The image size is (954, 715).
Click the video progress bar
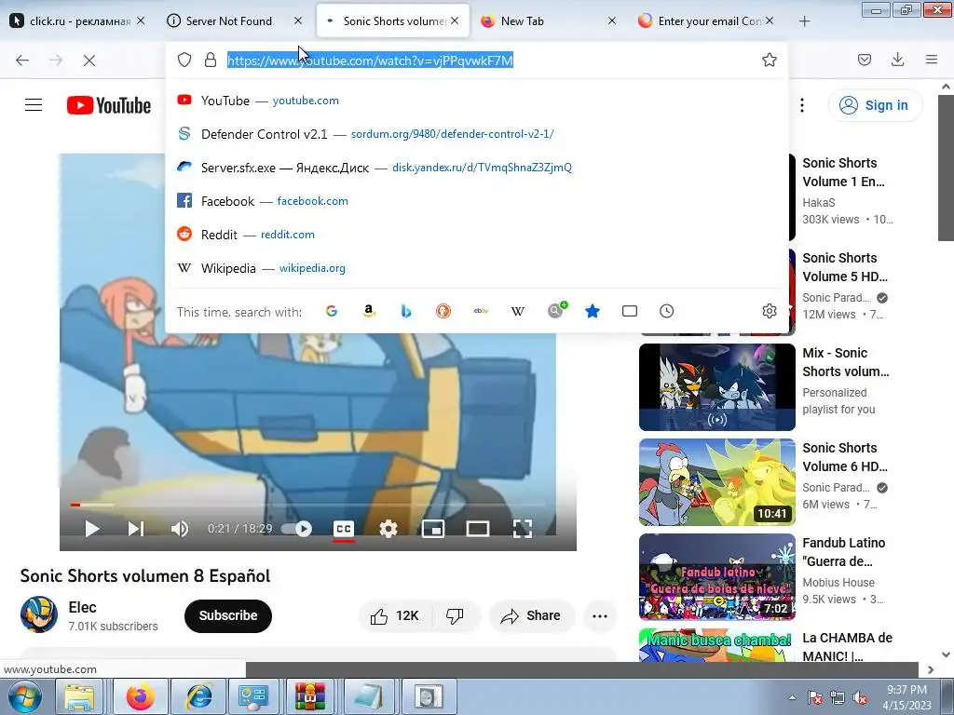(307, 505)
